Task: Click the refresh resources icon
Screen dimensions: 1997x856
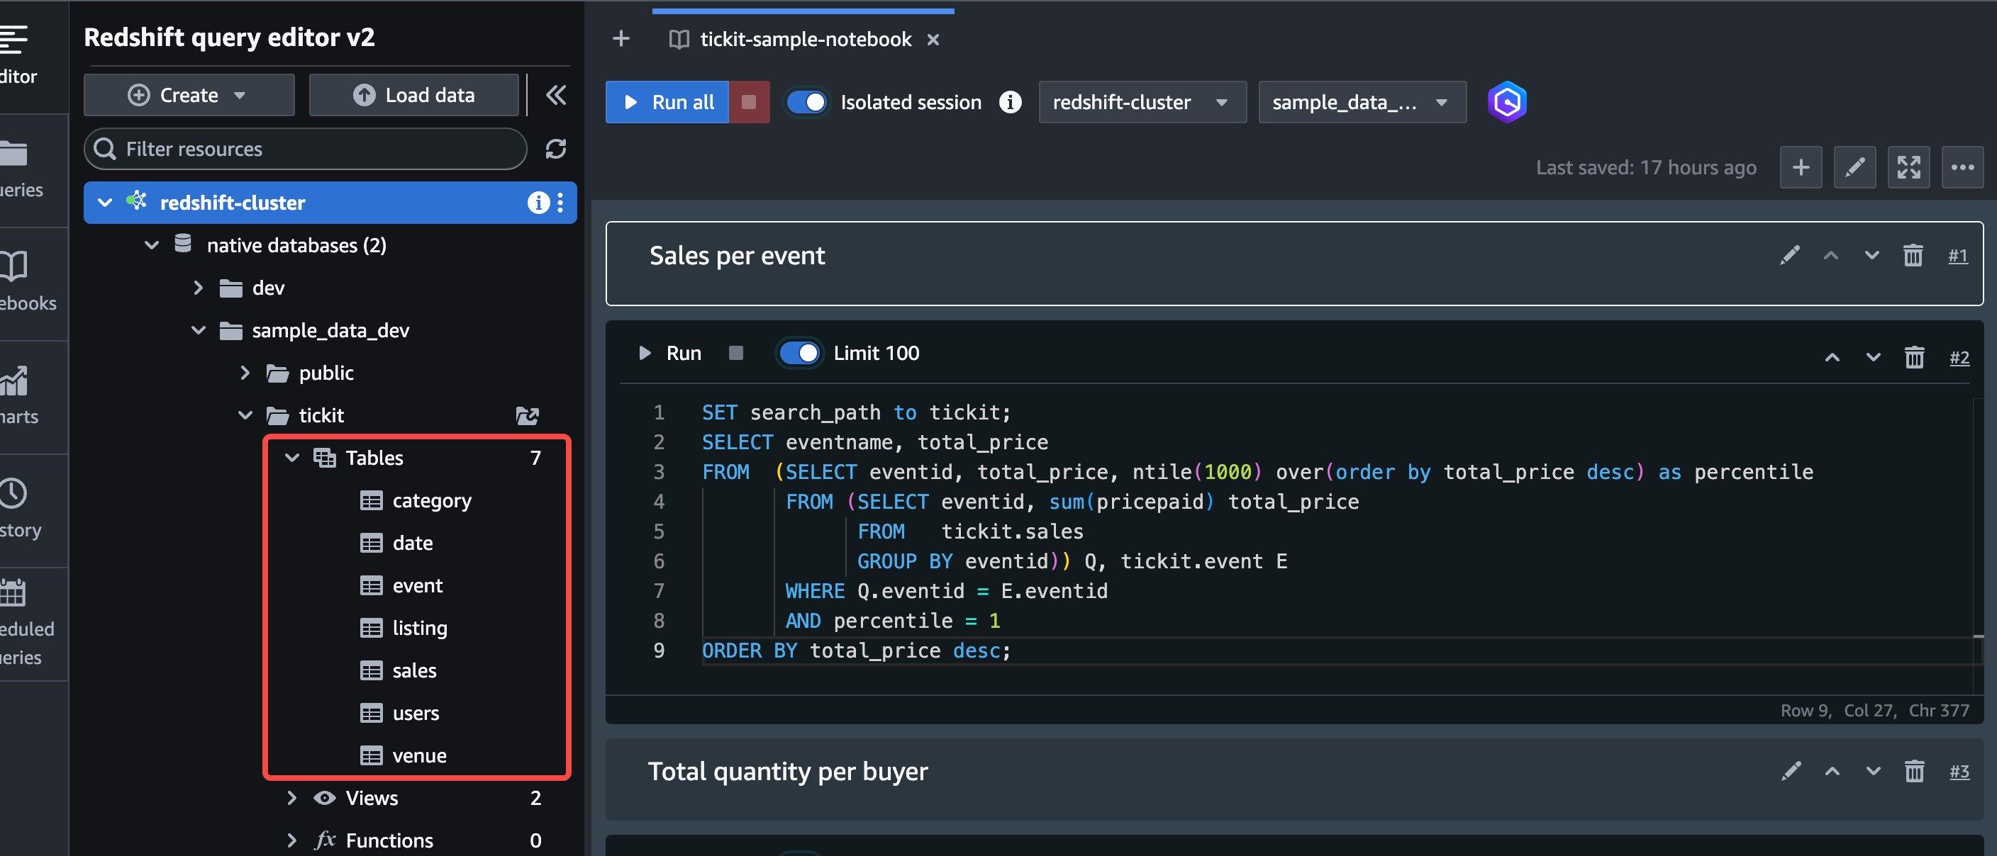Action: pyautogui.click(x=555, y=149)
